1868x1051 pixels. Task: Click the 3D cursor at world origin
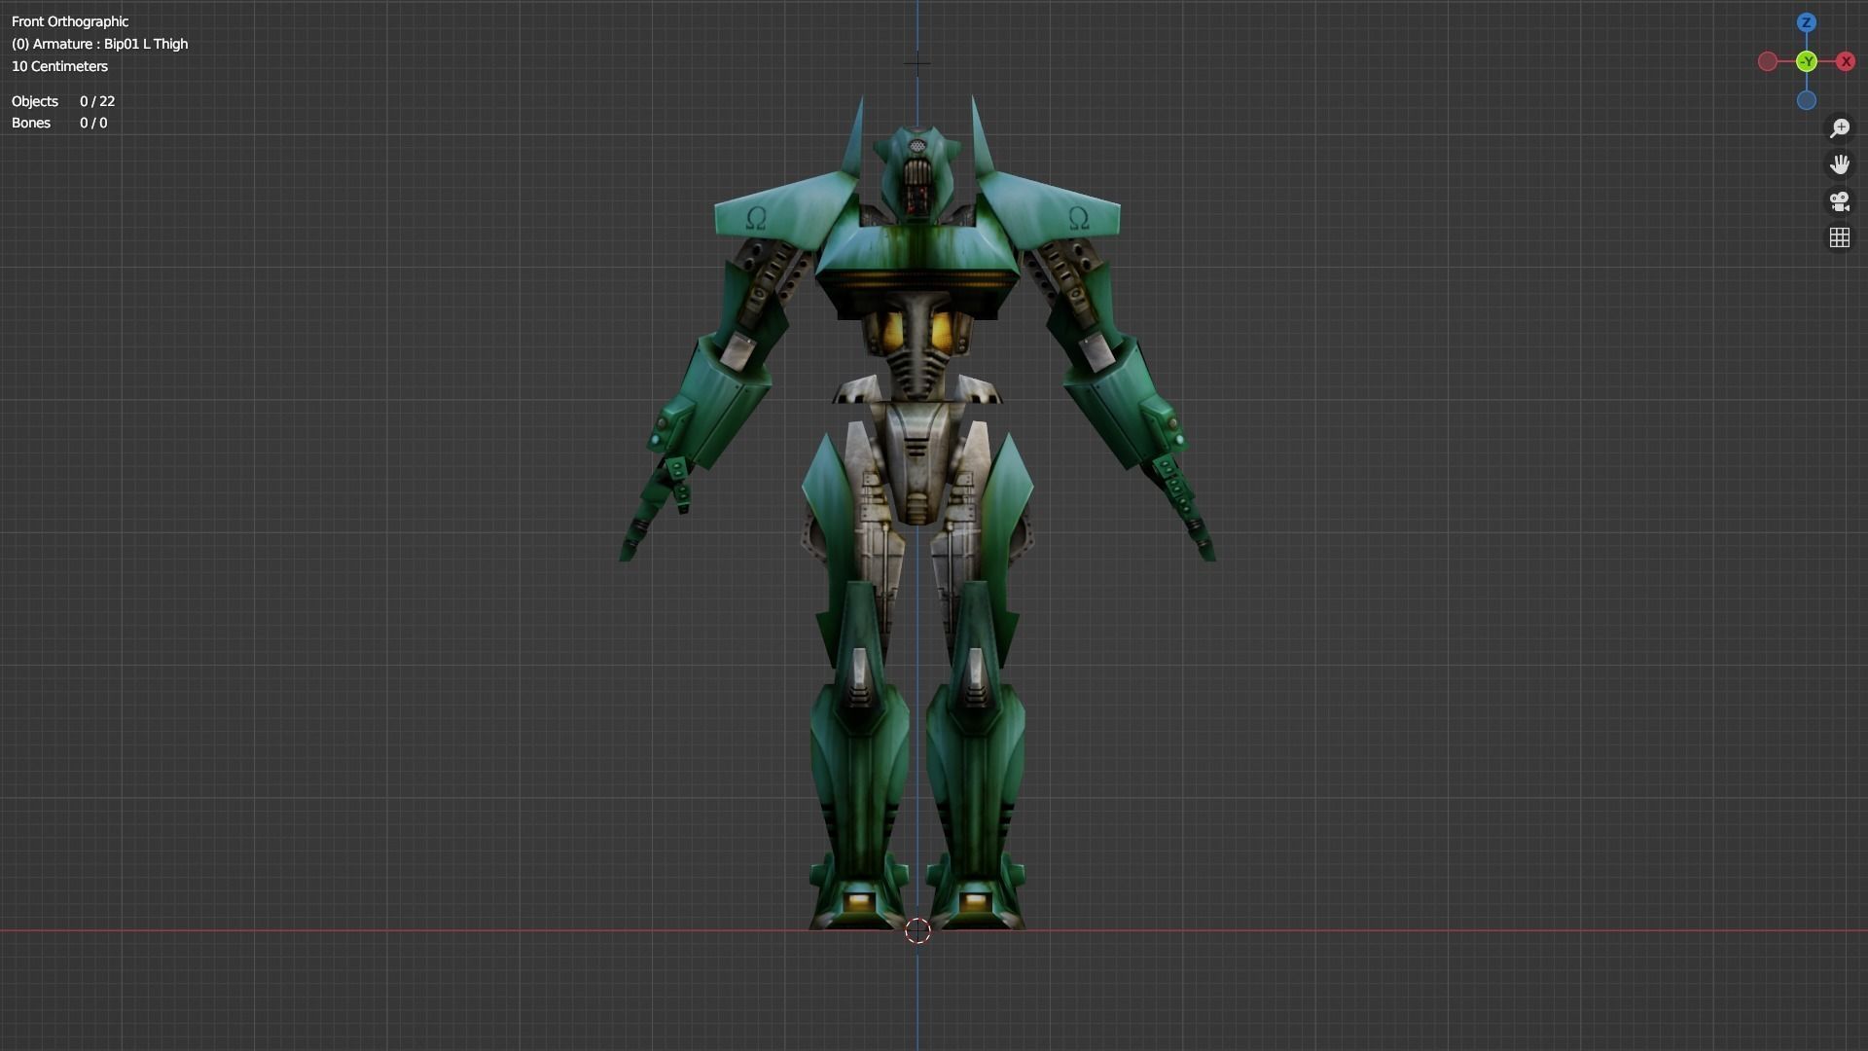pyautogui.click(x=917, y=931)
